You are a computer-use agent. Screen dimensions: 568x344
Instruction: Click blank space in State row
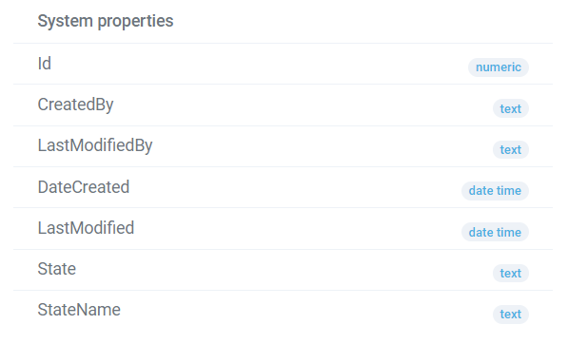283,270
